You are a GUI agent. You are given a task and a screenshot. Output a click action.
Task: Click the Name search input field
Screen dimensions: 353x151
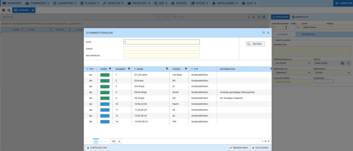coord(161,42)
